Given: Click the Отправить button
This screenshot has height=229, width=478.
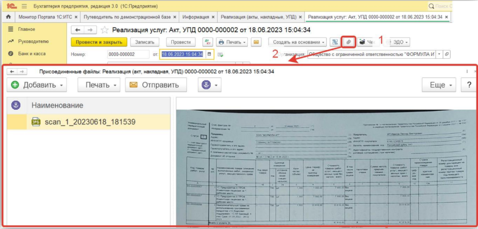Looking at the screenshot, I should 156,85.
